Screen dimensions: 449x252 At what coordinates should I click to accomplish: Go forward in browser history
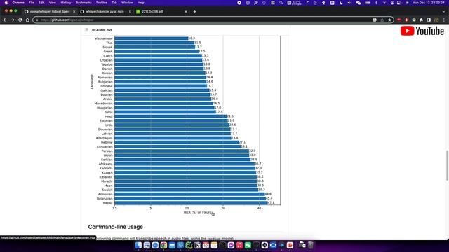(x=13, y=20)
